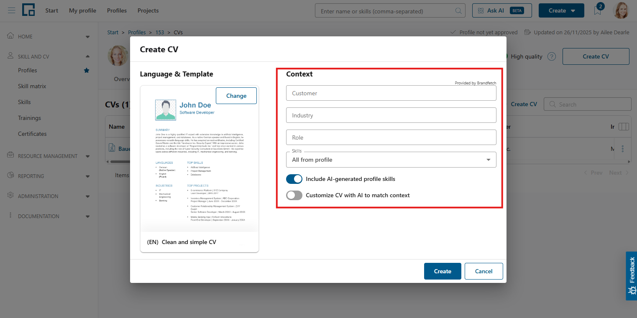The height and width of the screenshot is (318, 637).
Task: Open the Ask AI beta button
Action: coord(502,10)
